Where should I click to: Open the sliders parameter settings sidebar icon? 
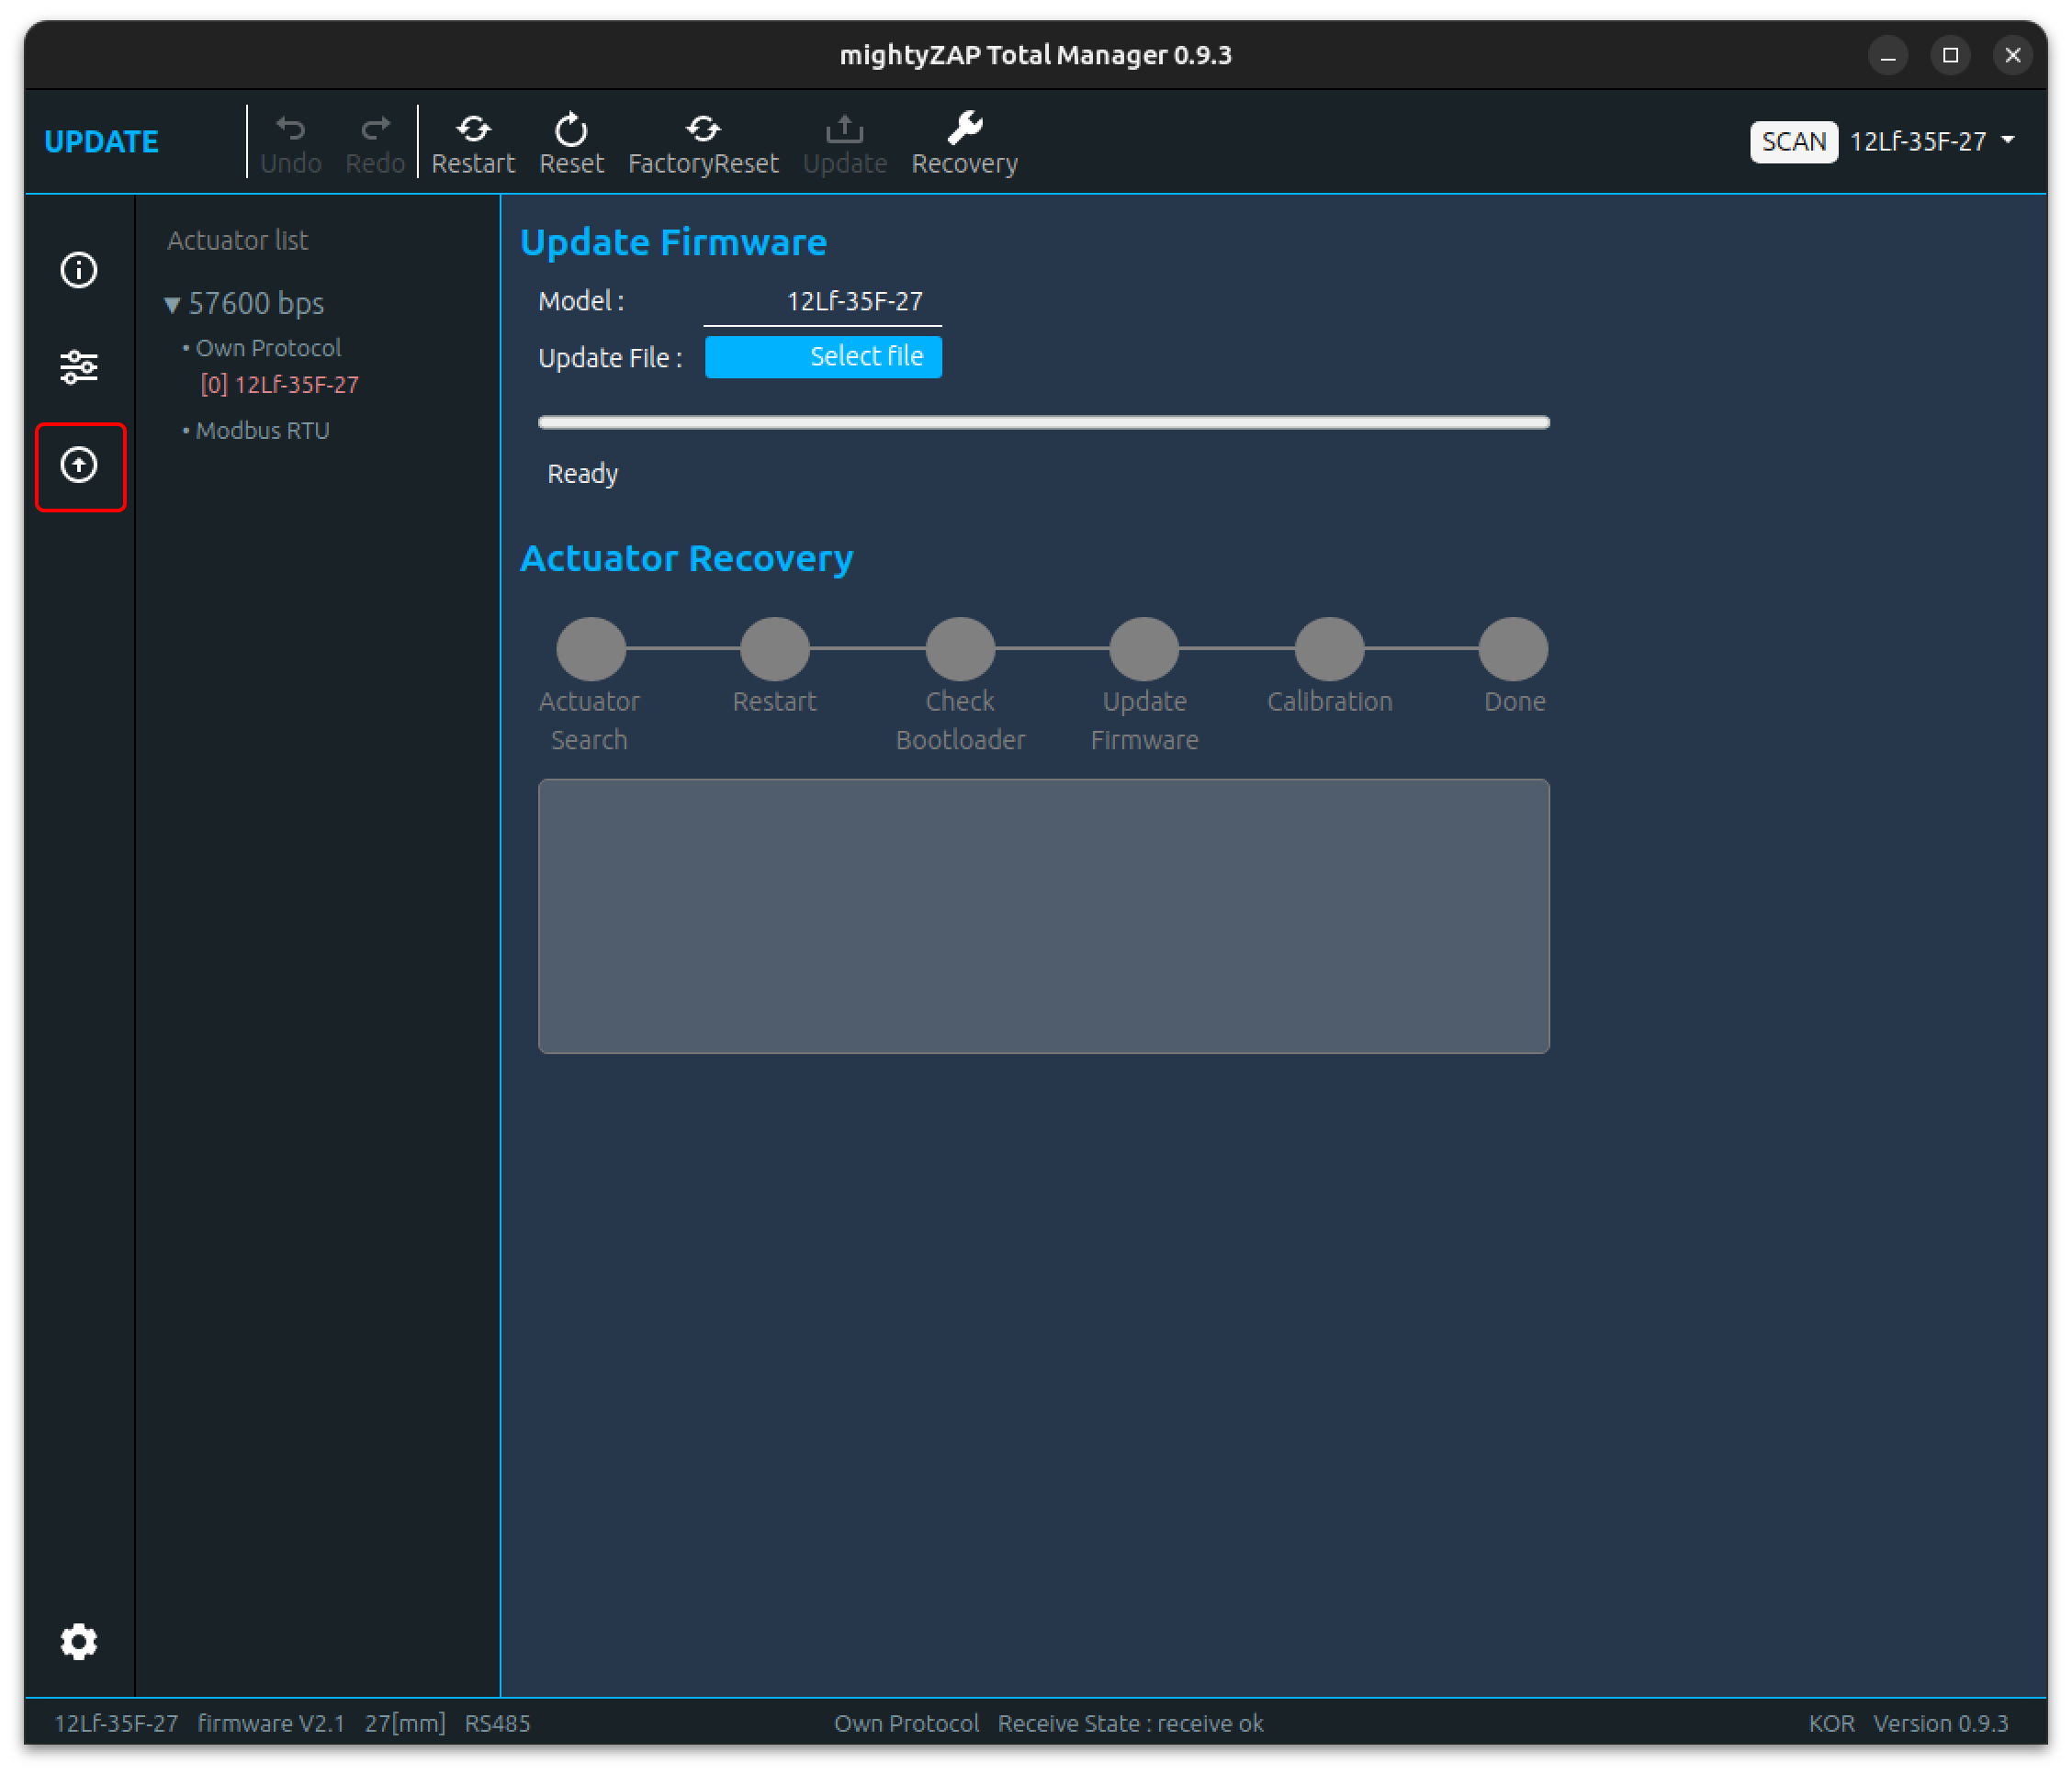79,367
